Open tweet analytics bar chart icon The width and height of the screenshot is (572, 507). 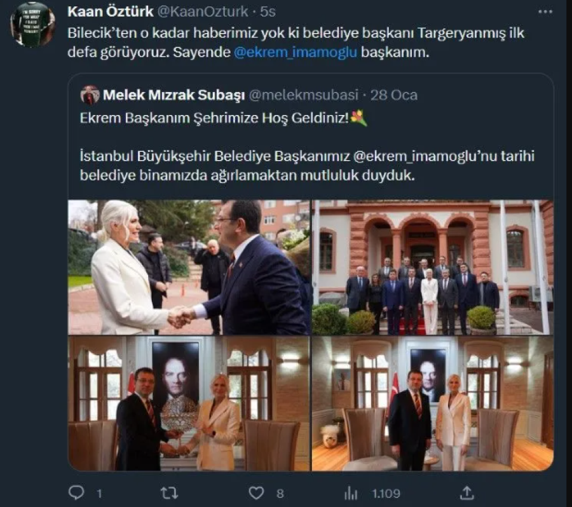[351, 492]
